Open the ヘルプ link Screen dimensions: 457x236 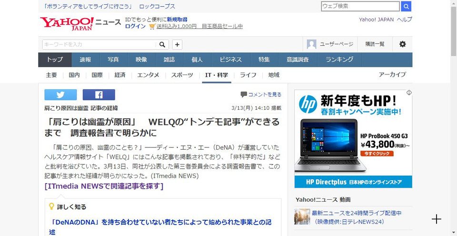coord(405,20)
